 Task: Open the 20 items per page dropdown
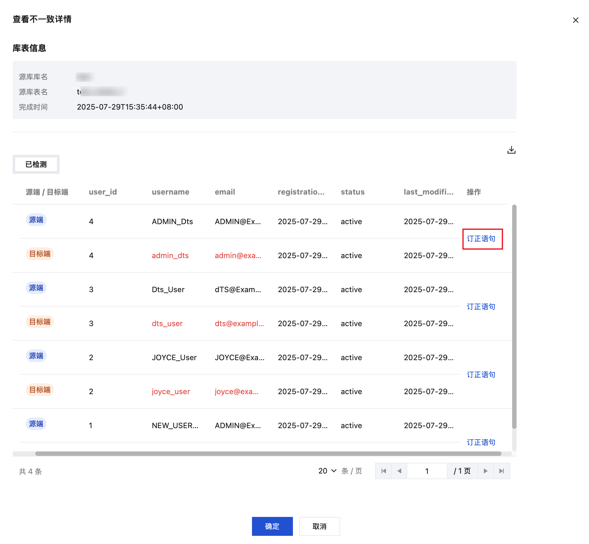click(x=327, y=471)
